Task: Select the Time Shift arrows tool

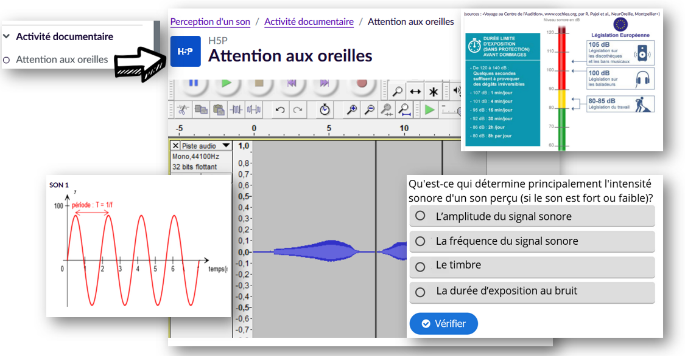Action: [x=415, y=92]
